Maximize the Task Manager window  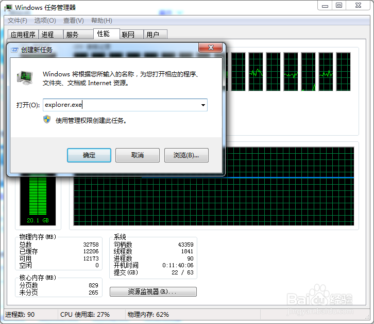339,6
